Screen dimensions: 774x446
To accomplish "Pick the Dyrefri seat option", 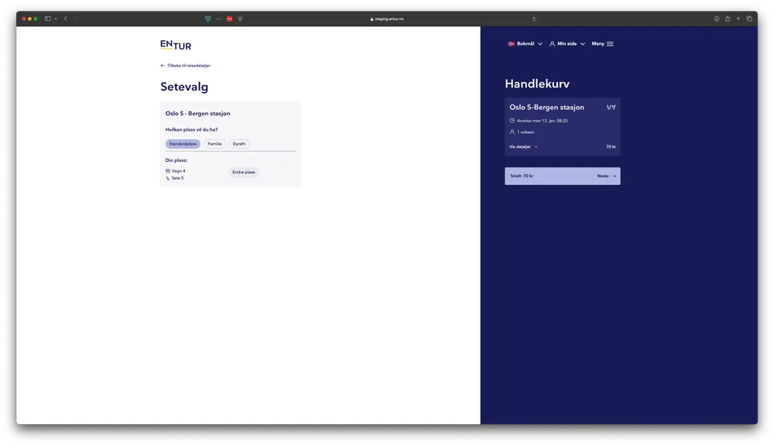I will (x=239, y=144).
